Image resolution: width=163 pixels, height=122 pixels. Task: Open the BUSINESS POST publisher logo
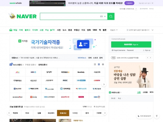(x=18, y=97)
